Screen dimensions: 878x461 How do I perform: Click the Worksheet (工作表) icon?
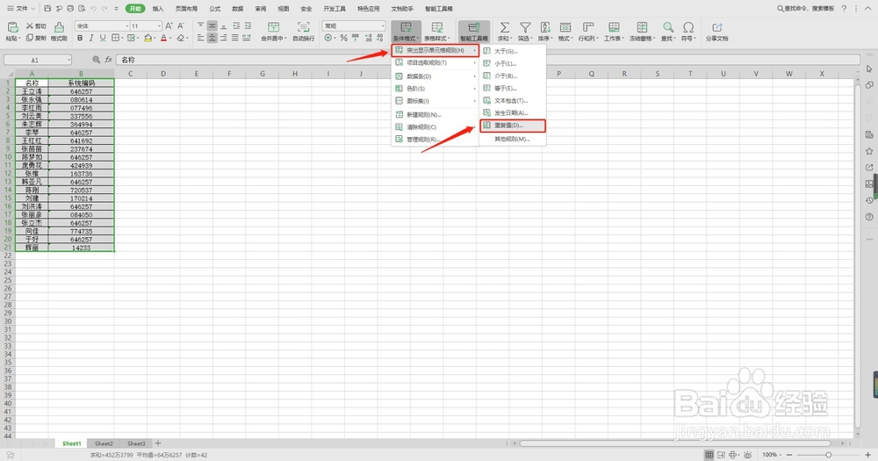coord(615,27)
